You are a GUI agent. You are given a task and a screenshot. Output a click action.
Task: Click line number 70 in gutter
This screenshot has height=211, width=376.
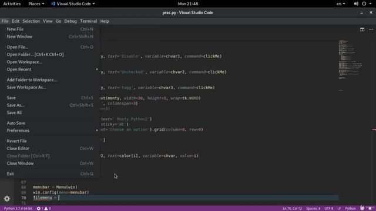pos(23,198)
